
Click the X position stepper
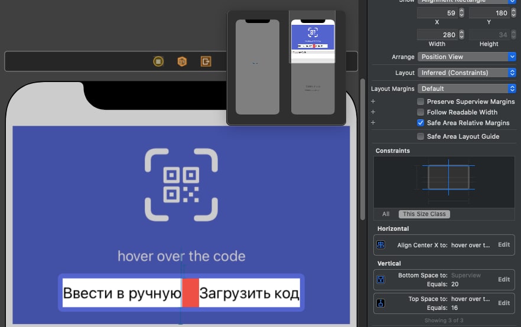tap(461, 13)
